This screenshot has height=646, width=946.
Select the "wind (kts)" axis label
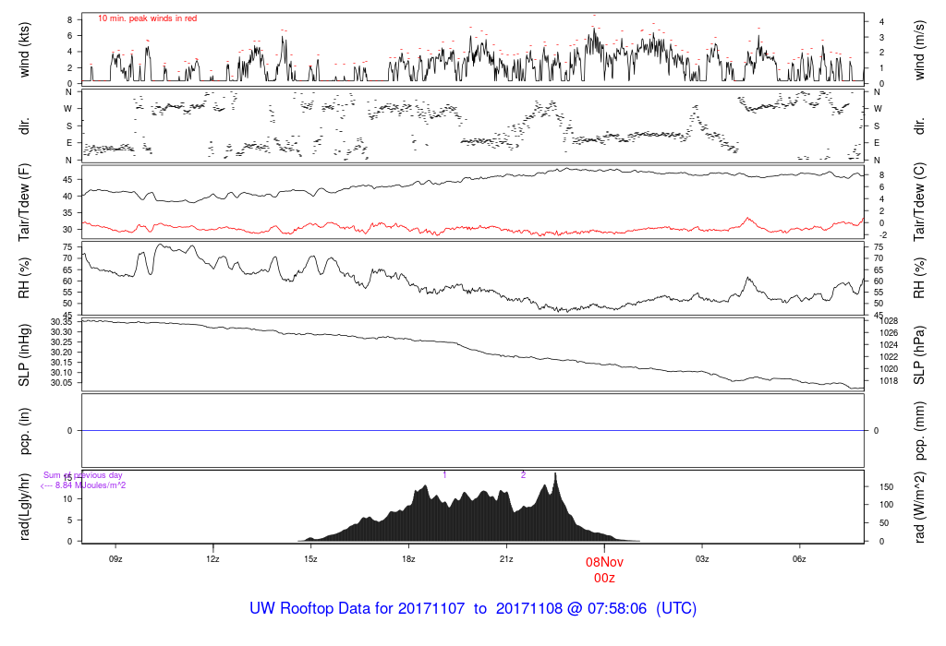[24, 50]
